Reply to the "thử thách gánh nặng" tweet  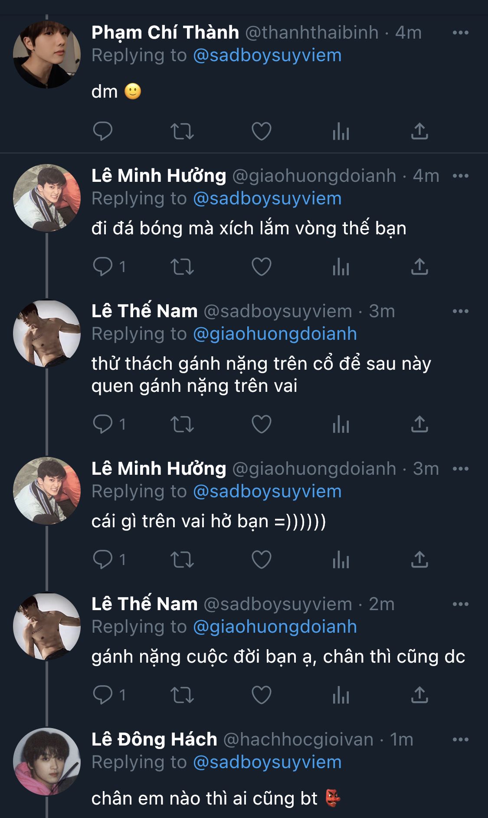click(103, 424)
